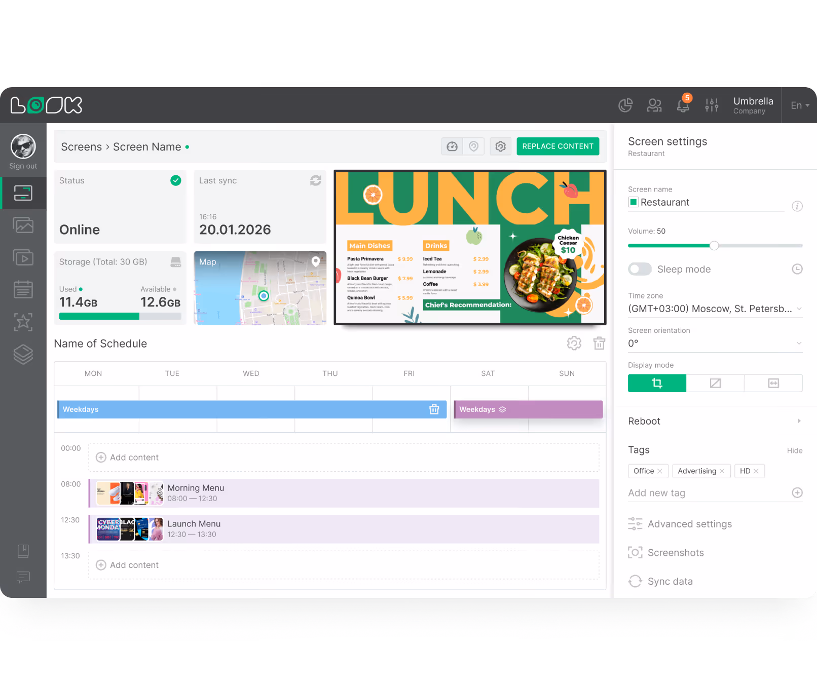817x685 pixels.
Task: Open the sliders settings icon in header
Action: (712, 105)
